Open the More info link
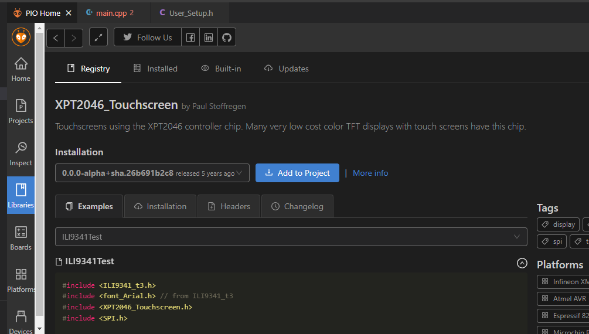The image size is (589, 334). tap(370, 173)
